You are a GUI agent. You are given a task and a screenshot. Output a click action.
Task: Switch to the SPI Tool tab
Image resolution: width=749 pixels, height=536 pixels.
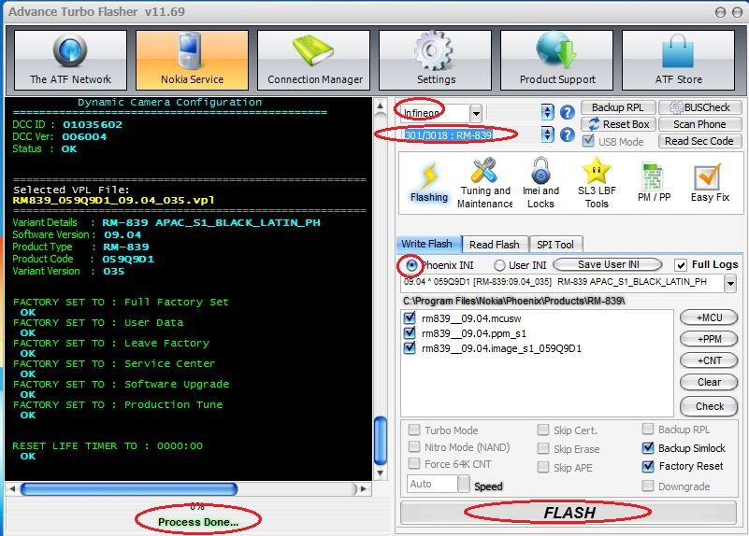point(555,245)
